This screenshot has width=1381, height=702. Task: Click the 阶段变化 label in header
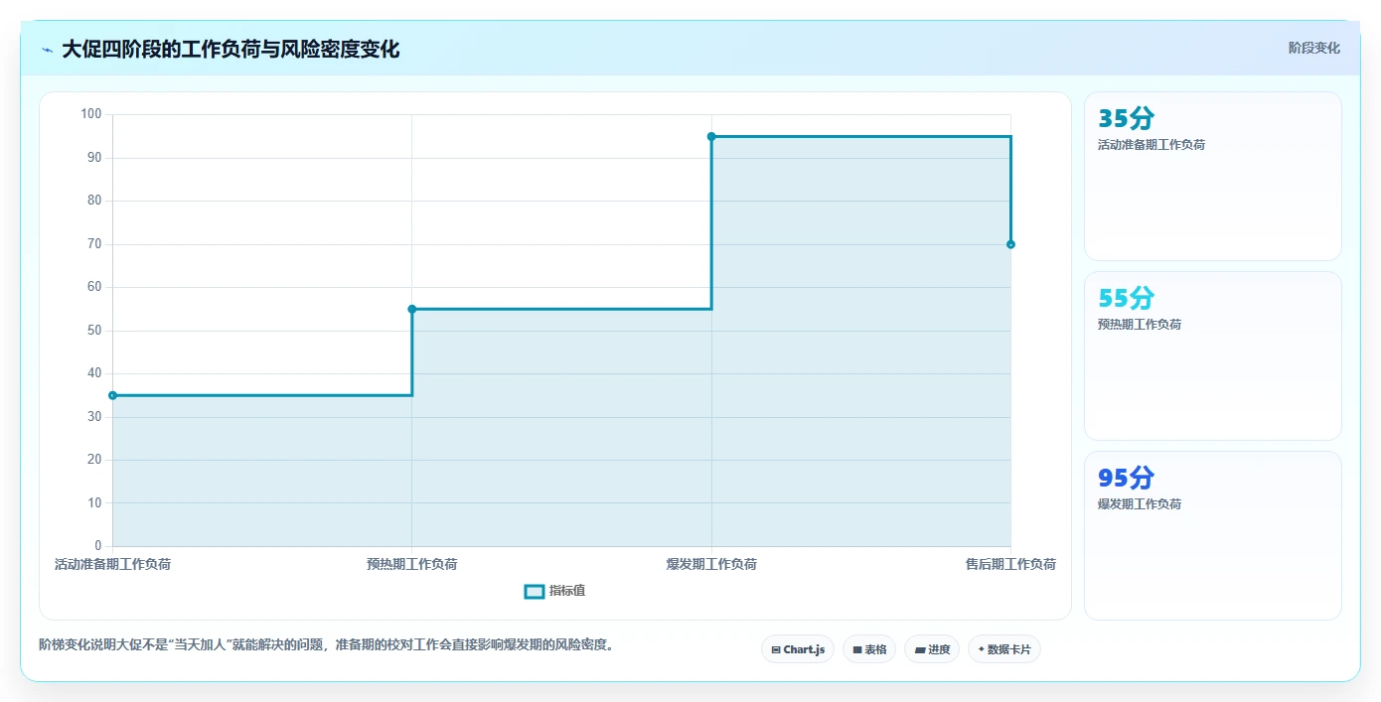1313,49
